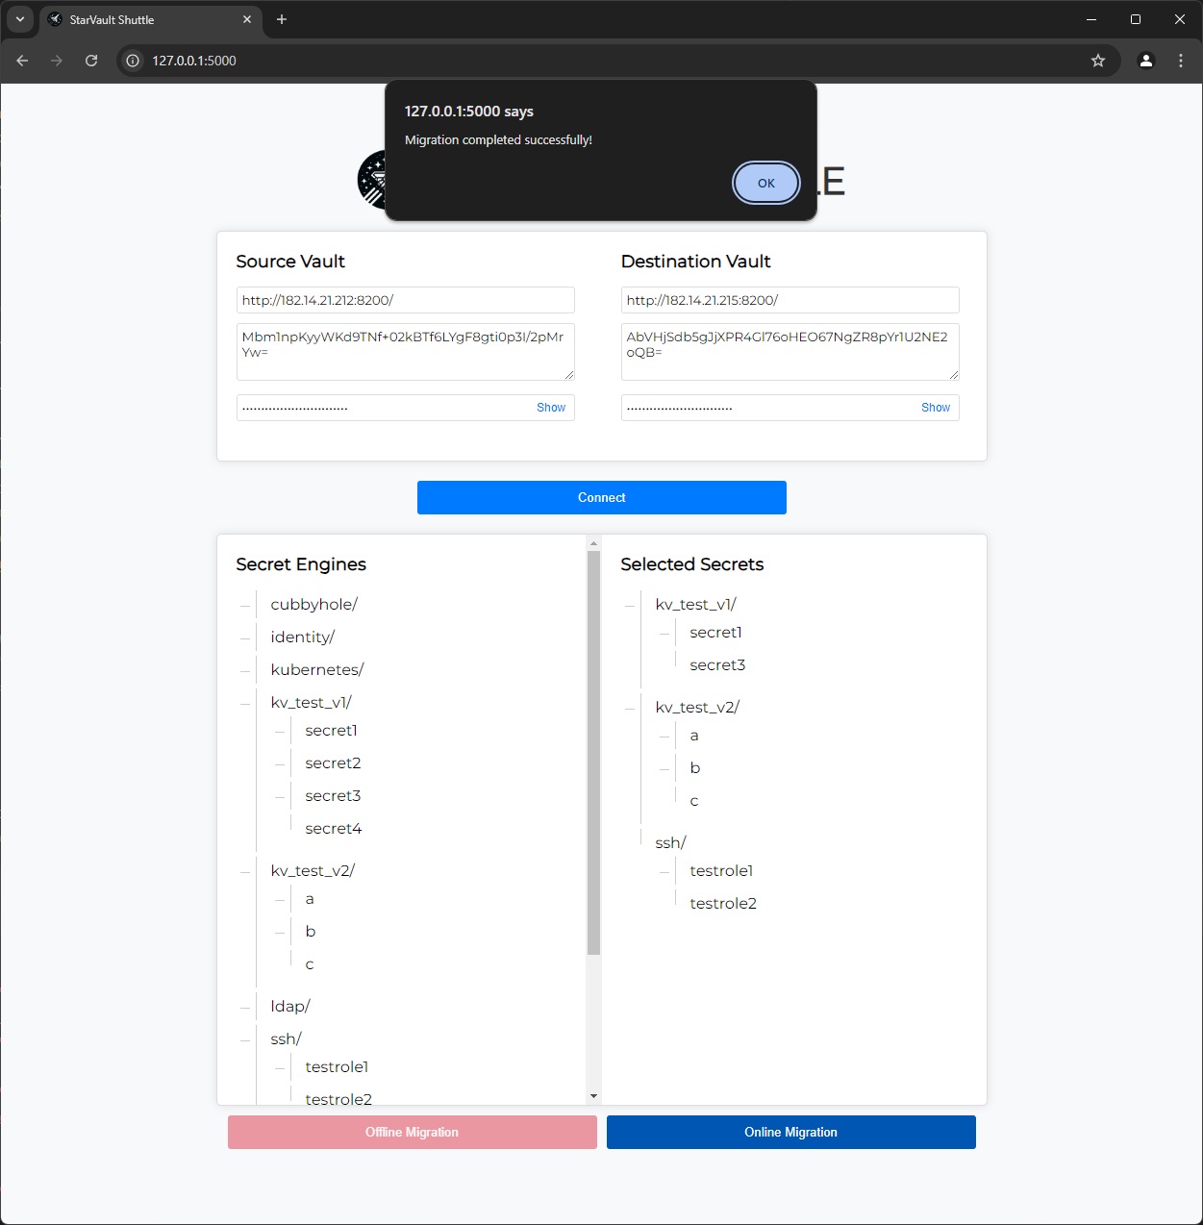
Task: Open the Chrome three-dot menu
Action: [1181, 61]
